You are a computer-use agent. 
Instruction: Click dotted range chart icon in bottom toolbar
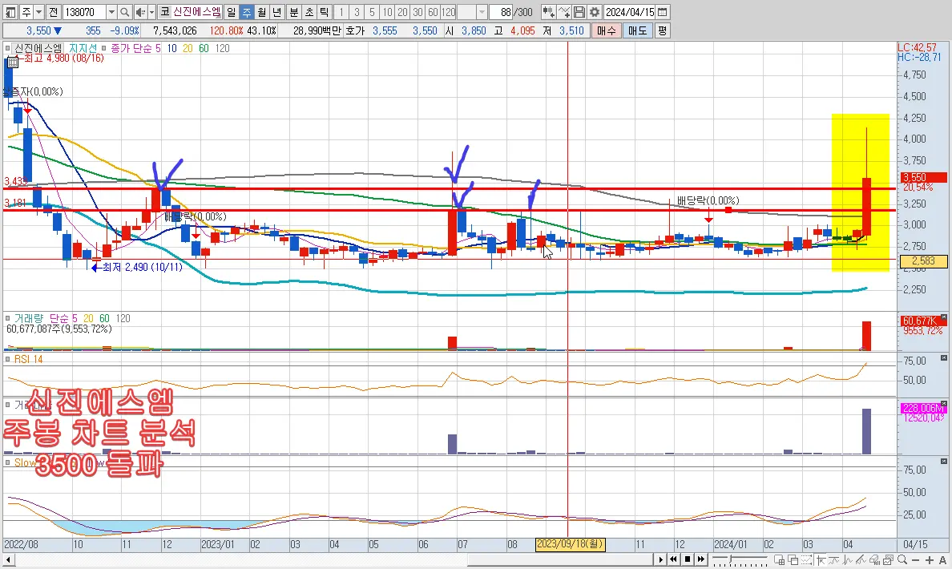(807, 559)
